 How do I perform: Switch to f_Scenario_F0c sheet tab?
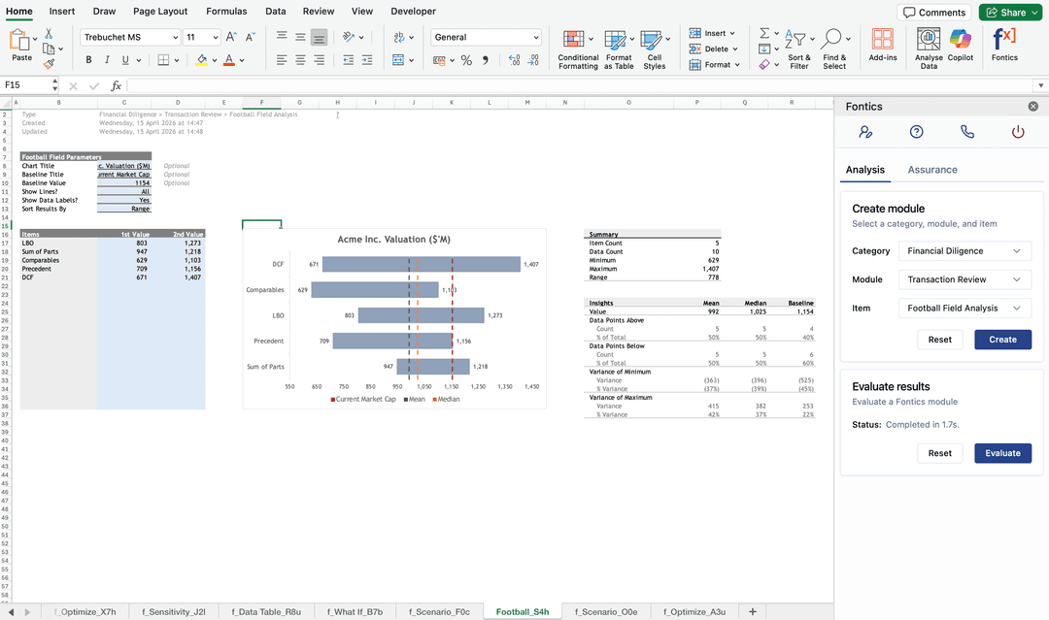[x=439, y=612]
